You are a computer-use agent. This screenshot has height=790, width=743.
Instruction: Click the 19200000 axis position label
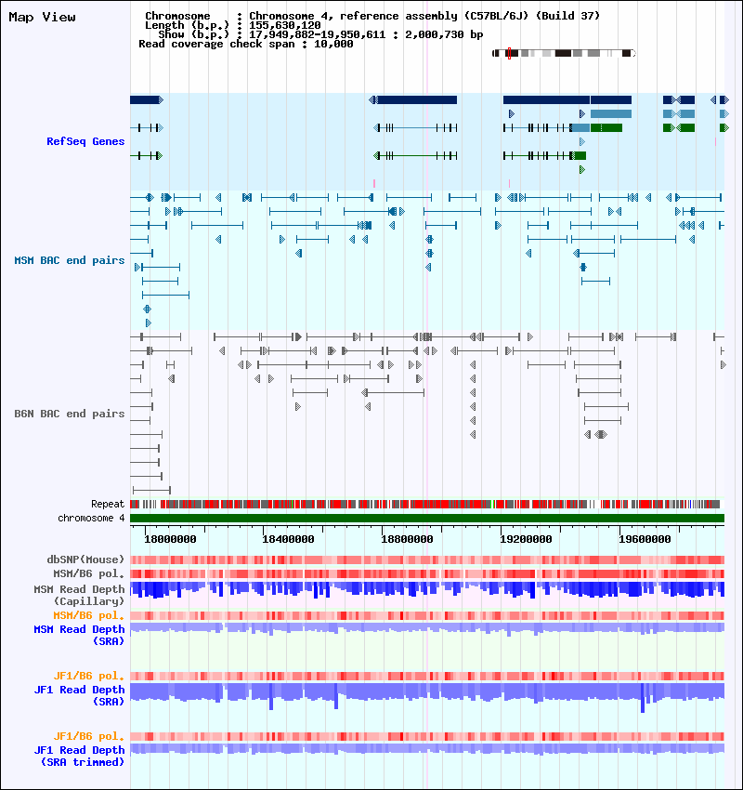526,539
